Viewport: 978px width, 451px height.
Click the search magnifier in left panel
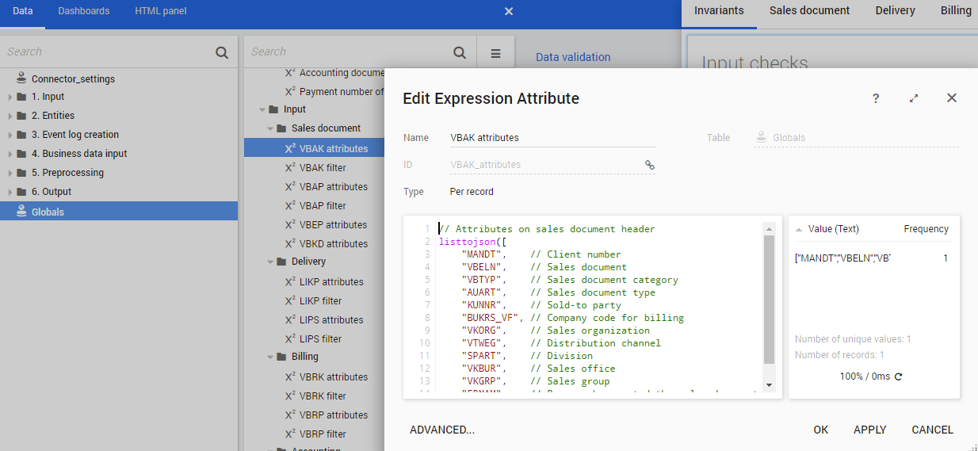pos(222,52)
